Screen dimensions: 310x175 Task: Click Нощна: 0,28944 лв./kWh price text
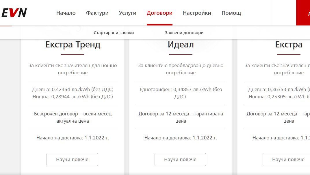[x=73, y=97]
